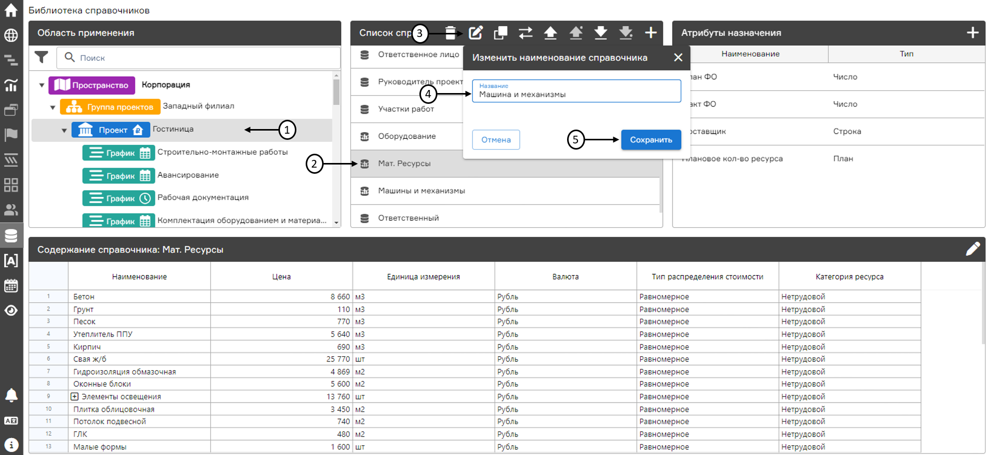Click the Сохранить button
Screen dimensions: 987x455
pyautogui.click(x=651, y=140)
